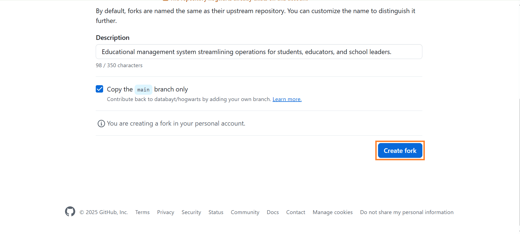The image size is (520, 234).
Task: Click the Contact footer link
Action: pos(295,212)
